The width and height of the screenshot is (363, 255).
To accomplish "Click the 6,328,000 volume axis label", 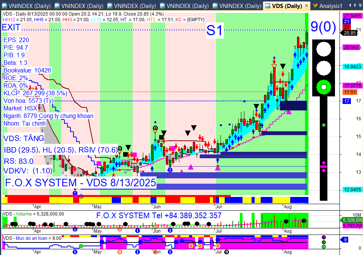I will pyautogui.click(x=352, y=220).
